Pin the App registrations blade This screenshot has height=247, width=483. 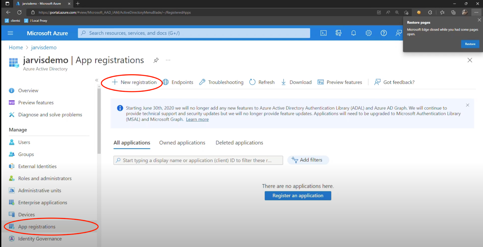(x=156, y=60)
